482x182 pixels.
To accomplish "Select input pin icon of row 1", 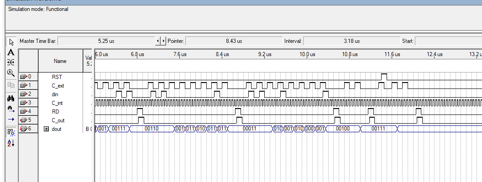I will [x=24, y=85].
